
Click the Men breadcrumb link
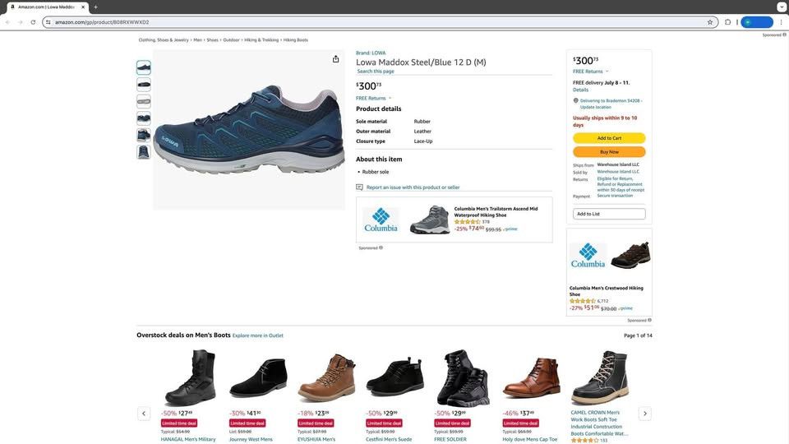coord(198,39)
